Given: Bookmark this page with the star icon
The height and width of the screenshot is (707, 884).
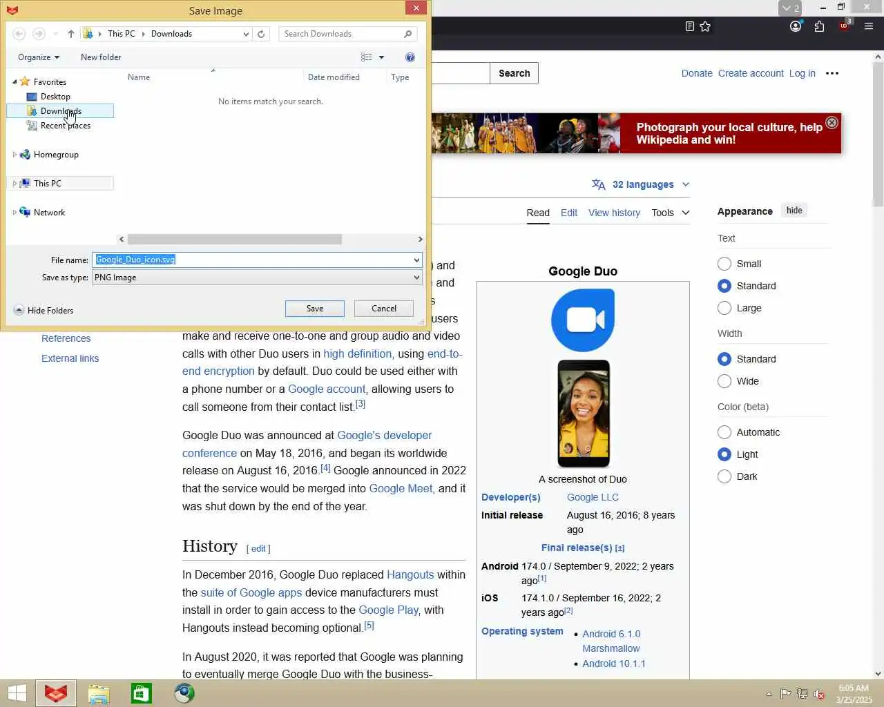Looking at the screenshot, I should pos(705,26).
